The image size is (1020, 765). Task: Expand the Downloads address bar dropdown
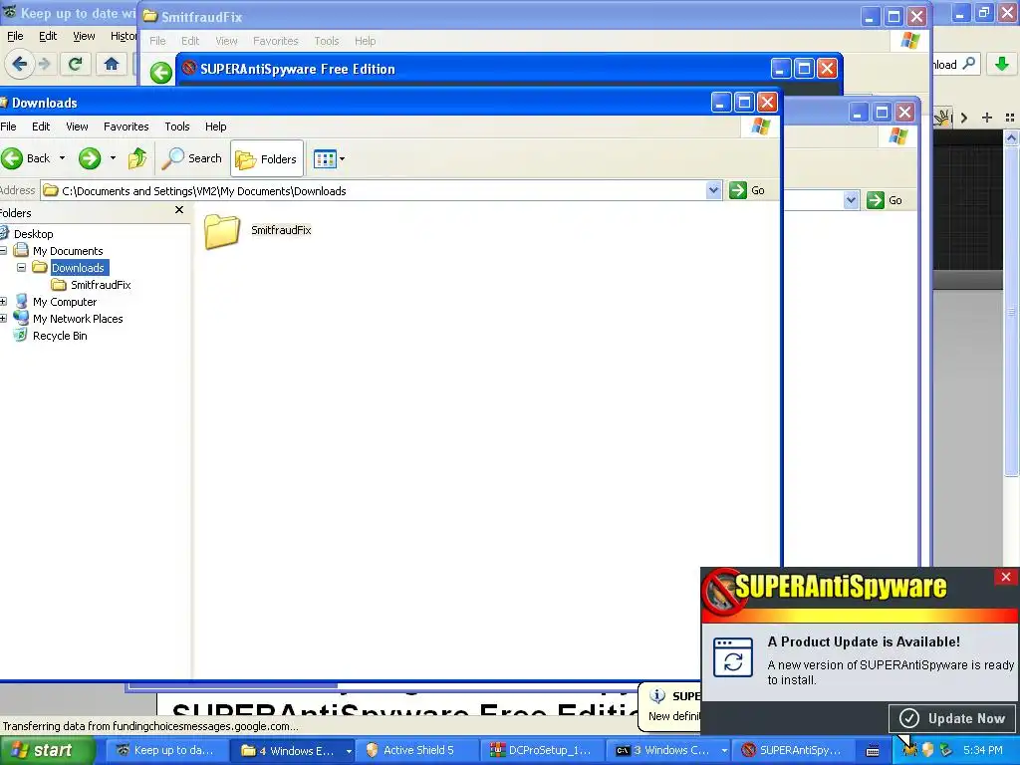(x=713, y=190)
